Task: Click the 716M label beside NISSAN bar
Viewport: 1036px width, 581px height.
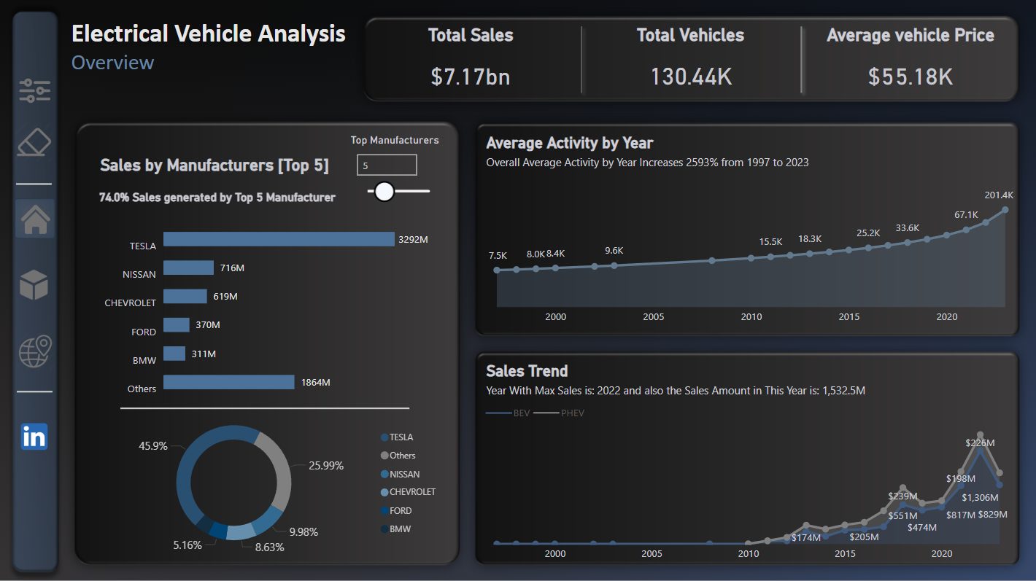Action: coord(232,268)
